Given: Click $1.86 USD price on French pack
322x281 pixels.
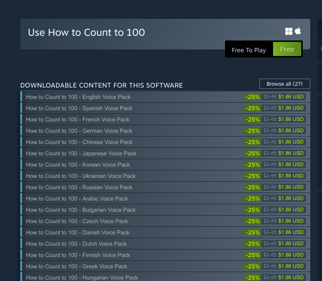Looking at the screenshot, I should [x=291, y=119].
